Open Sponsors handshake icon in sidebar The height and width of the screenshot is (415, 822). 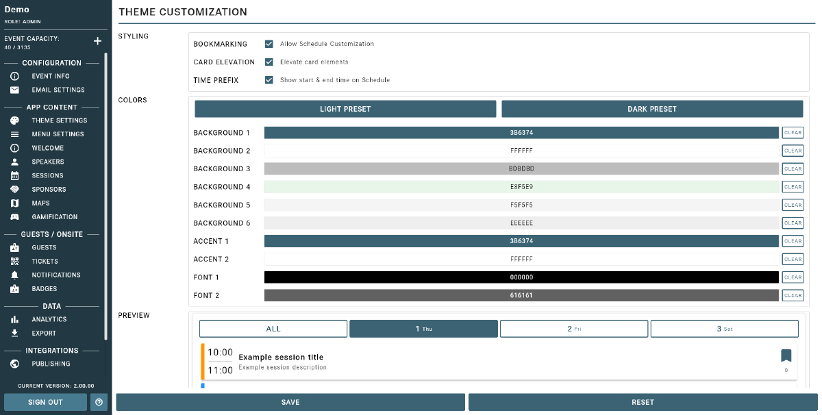click(x=14, y=190)
